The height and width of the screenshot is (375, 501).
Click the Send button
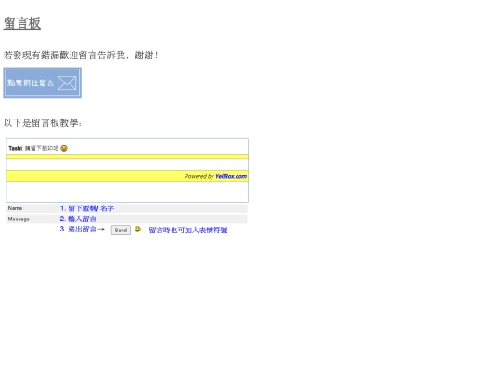121,231
